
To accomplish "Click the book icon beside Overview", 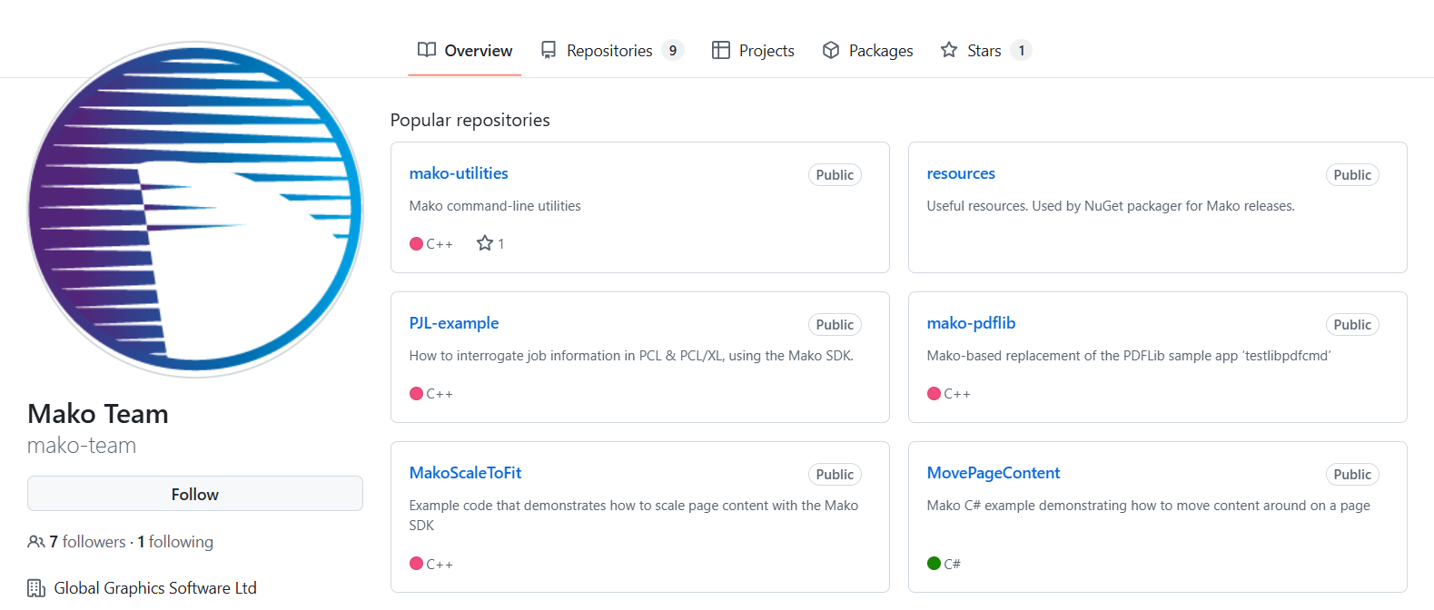I will (427, 50).
